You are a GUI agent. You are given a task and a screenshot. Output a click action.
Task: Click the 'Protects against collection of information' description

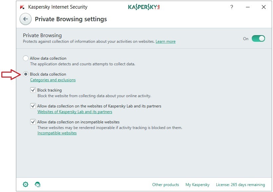89,41
